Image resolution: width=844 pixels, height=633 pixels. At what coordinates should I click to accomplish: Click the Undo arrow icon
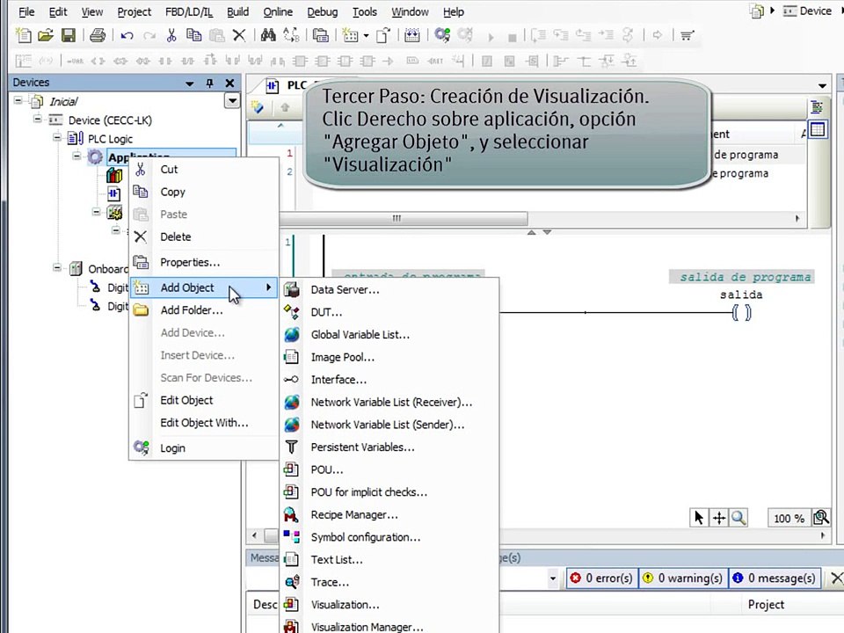[127, 35]
